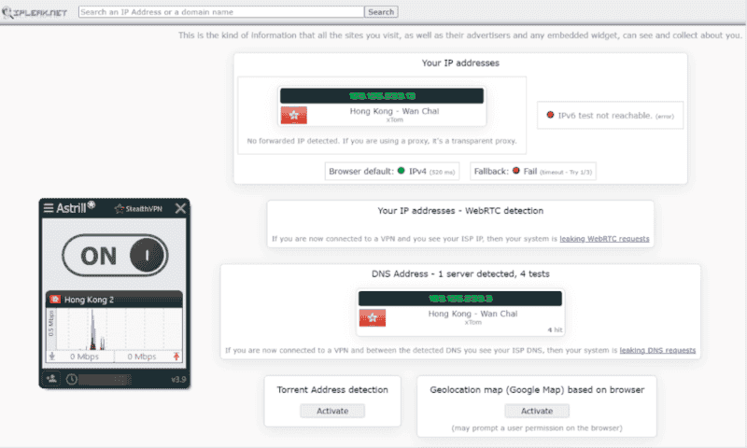Viewport: 747px width, 448px height.
Task: Click the v3.9 version label
Action: click(178, 380)
